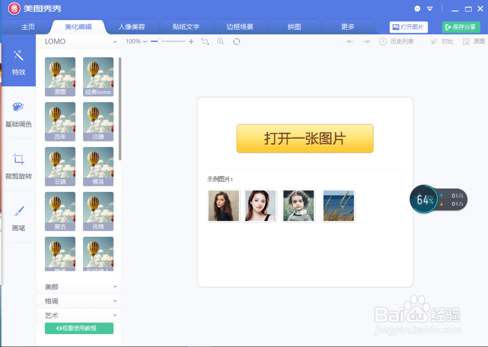Click the 打开图片 button

pyautogui.click(x=408, y=27)
